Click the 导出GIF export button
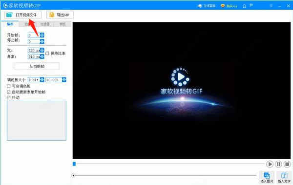The height and width of the screenshot is (185, 293). (x=60, y=15)
